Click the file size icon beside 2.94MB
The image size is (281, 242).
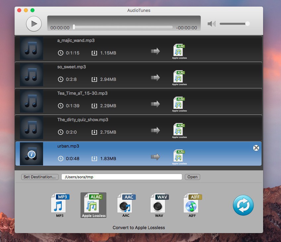94,79
